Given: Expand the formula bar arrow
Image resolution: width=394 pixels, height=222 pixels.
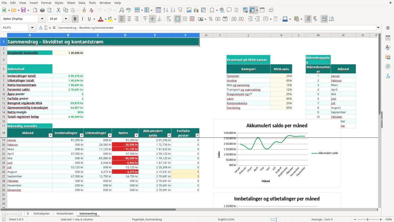Looking at the screenshot, I should point(378,28).
